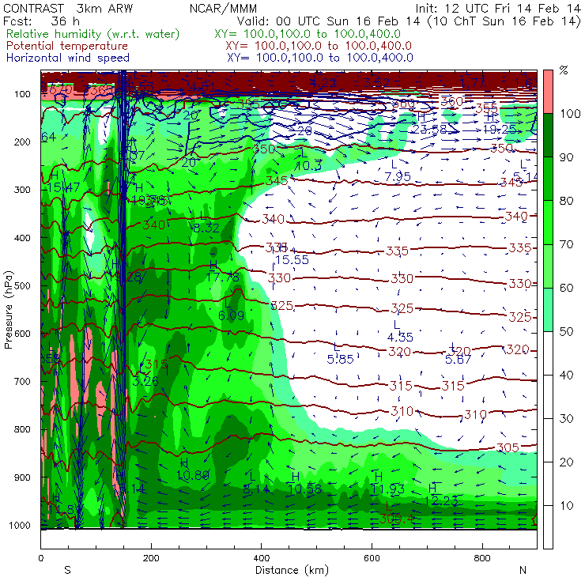This screenshot has width=585, height=585.
Task: Click the 700 hPa pressure tick label
Action: point(22,382)
